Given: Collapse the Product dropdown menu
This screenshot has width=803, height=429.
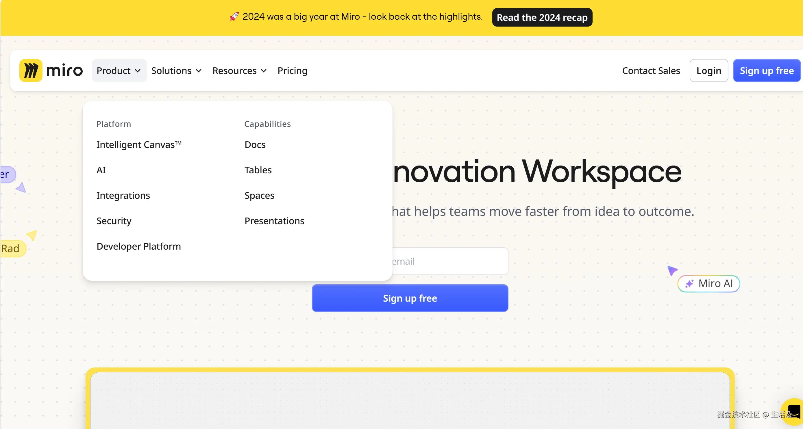Looking at the screenshot, I should [x=119, y=71].
